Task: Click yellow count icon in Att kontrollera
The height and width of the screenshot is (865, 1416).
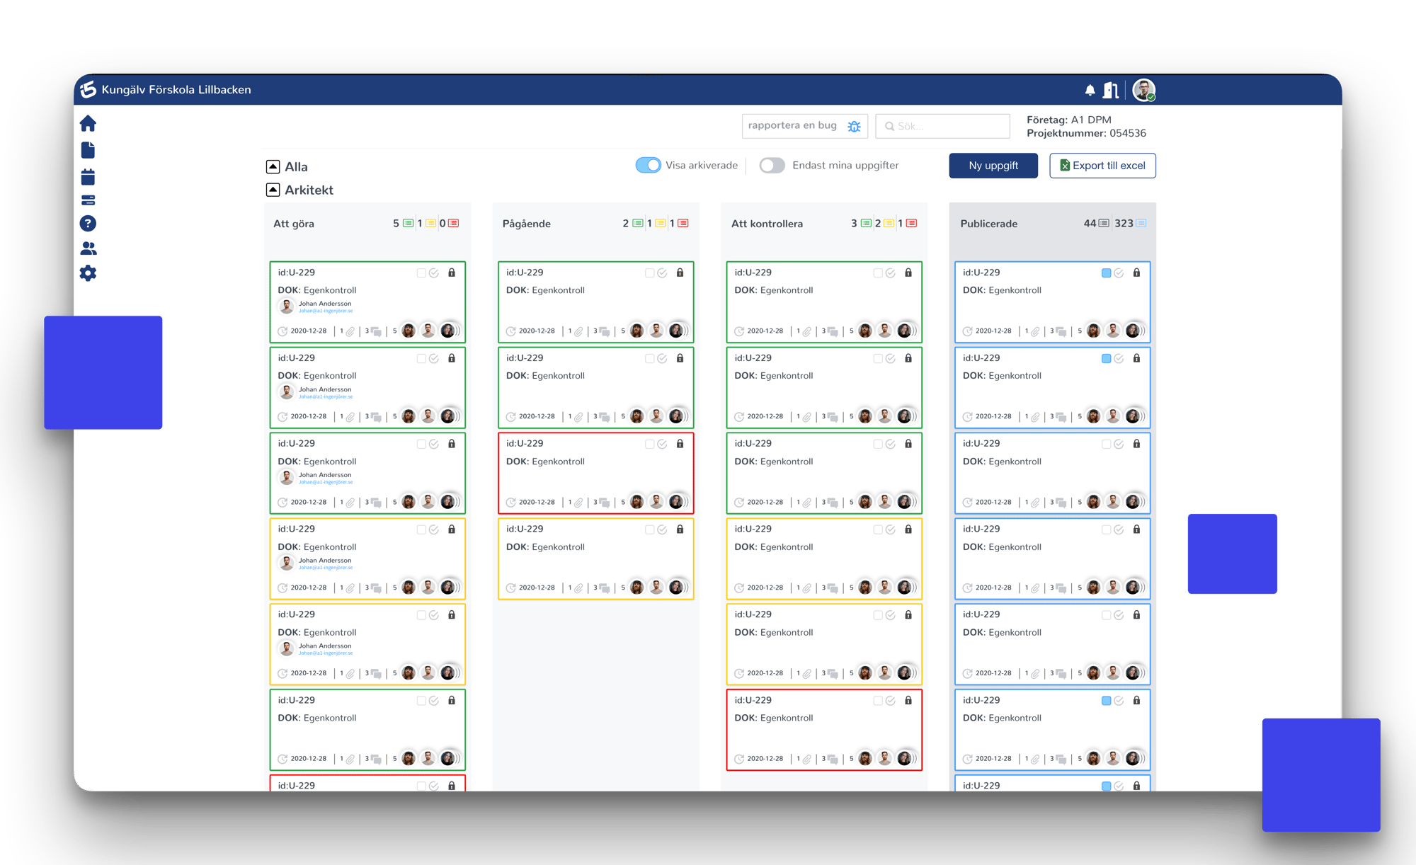Action: 889,223
